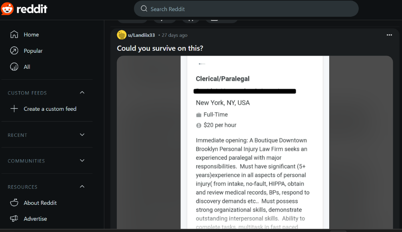Open u/Landiix33 profile link
The image size is (402, 232).
(x=142, y=35)
